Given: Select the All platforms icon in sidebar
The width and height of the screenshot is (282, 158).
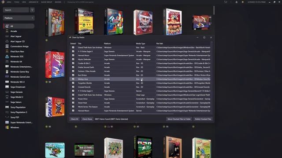Looking at the screenshot, I should click(x=7, y=26).
